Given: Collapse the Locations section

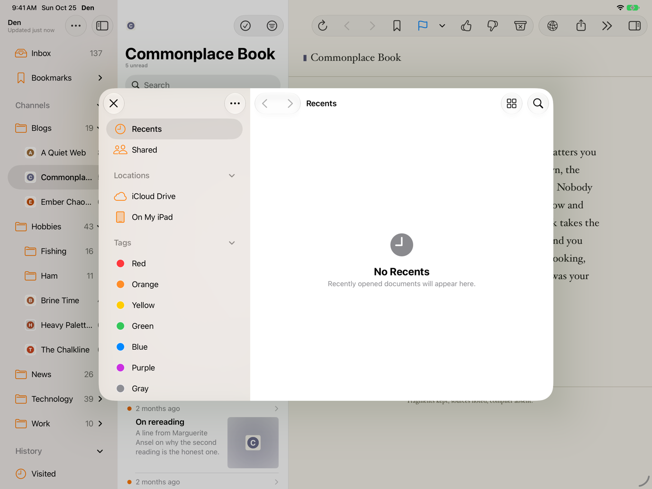Looking at the screenshot, I should 232,176.
